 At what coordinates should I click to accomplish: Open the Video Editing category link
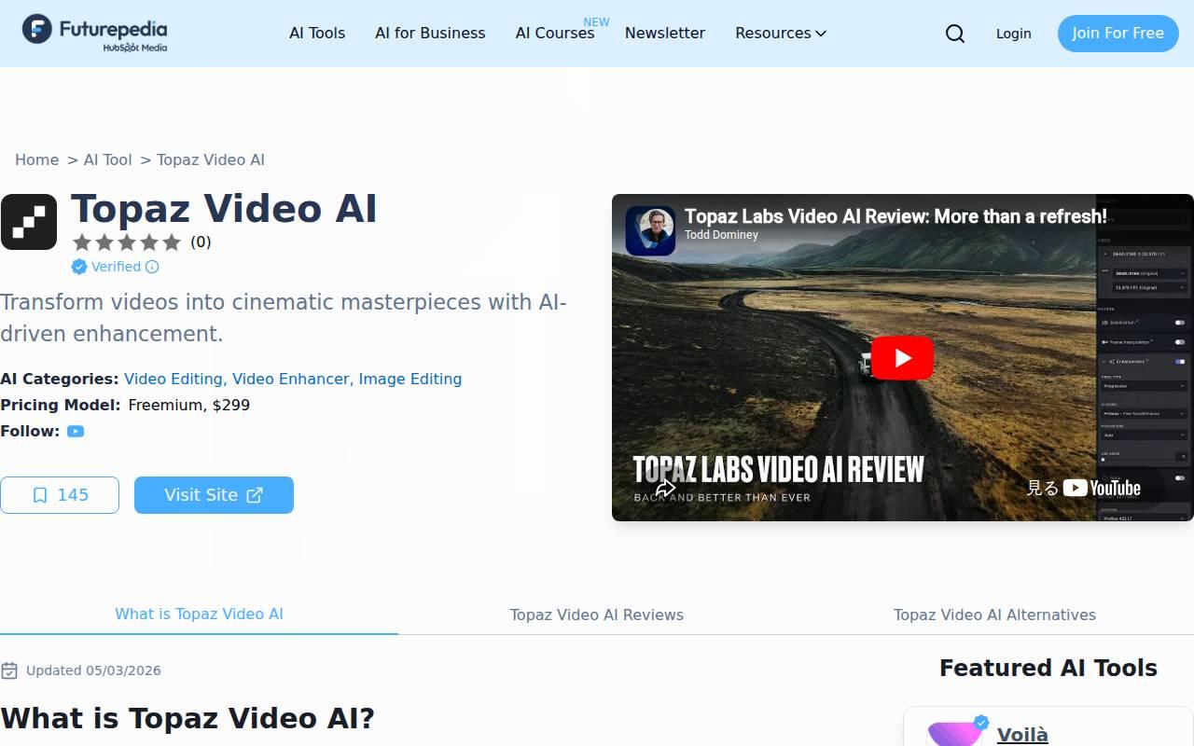click(174, 379)
